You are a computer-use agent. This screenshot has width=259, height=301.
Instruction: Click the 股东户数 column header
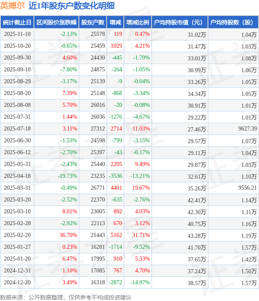(93, 22)
